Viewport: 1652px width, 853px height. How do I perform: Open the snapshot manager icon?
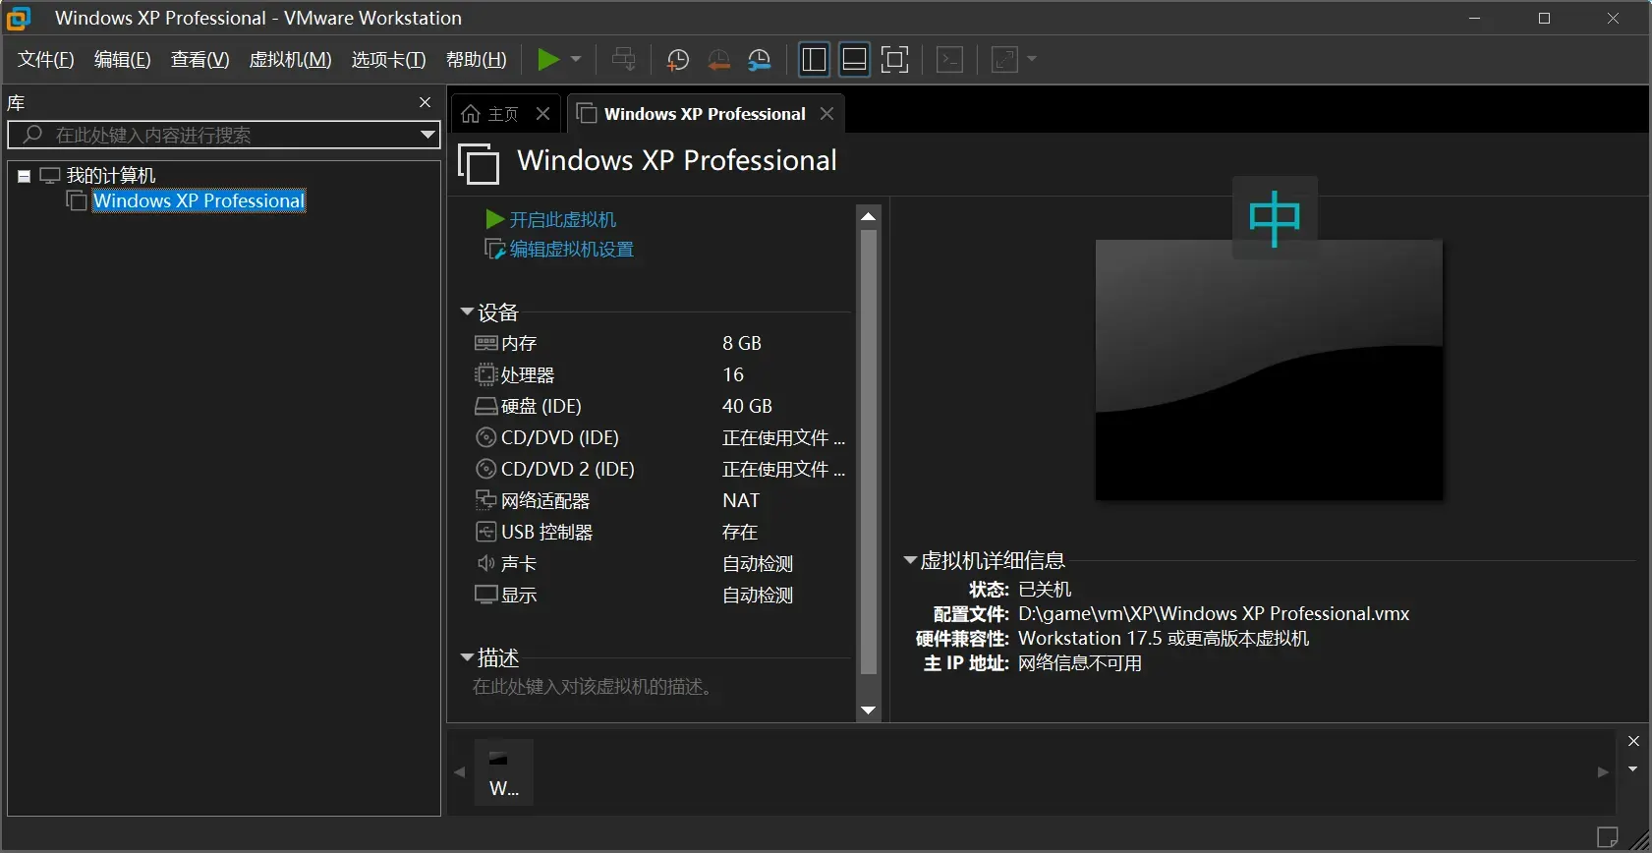pyautogui.click(x=760, y=60)
